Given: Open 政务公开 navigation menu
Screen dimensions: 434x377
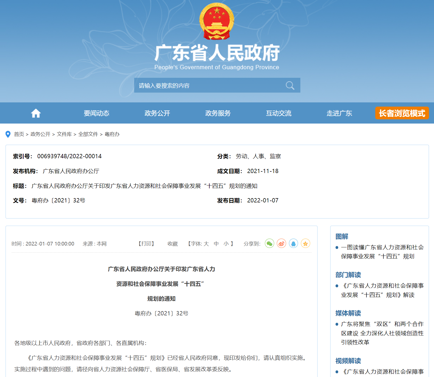Looking at the screenshot, I should (157, 113).
